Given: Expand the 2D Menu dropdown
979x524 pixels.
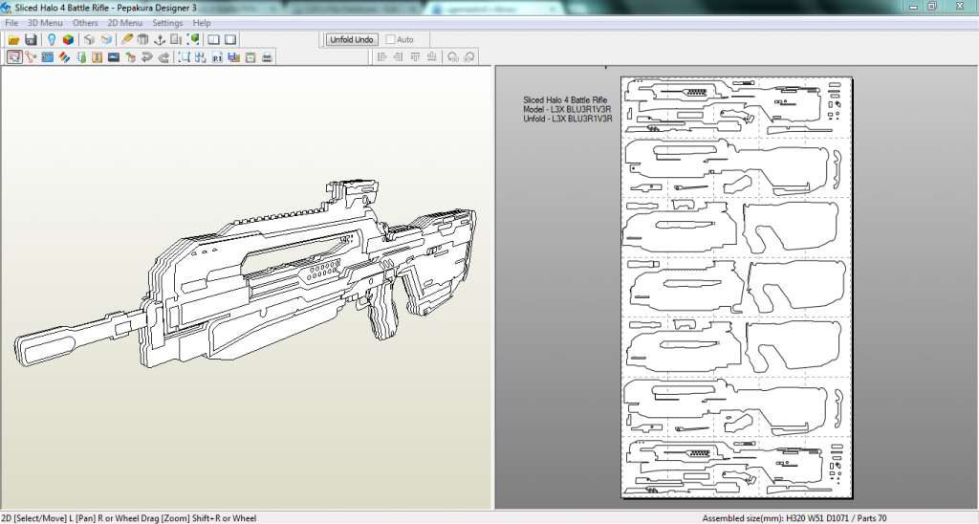Looking at the screenshot, I should pyautogui.click(x=124, y=22).
